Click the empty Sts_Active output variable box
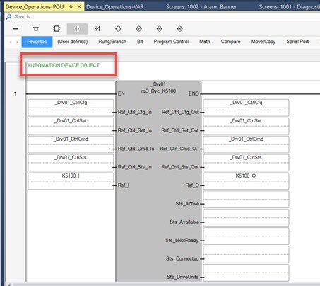The height and width of the screenshot is (286, 320). [x=246, y=200]
